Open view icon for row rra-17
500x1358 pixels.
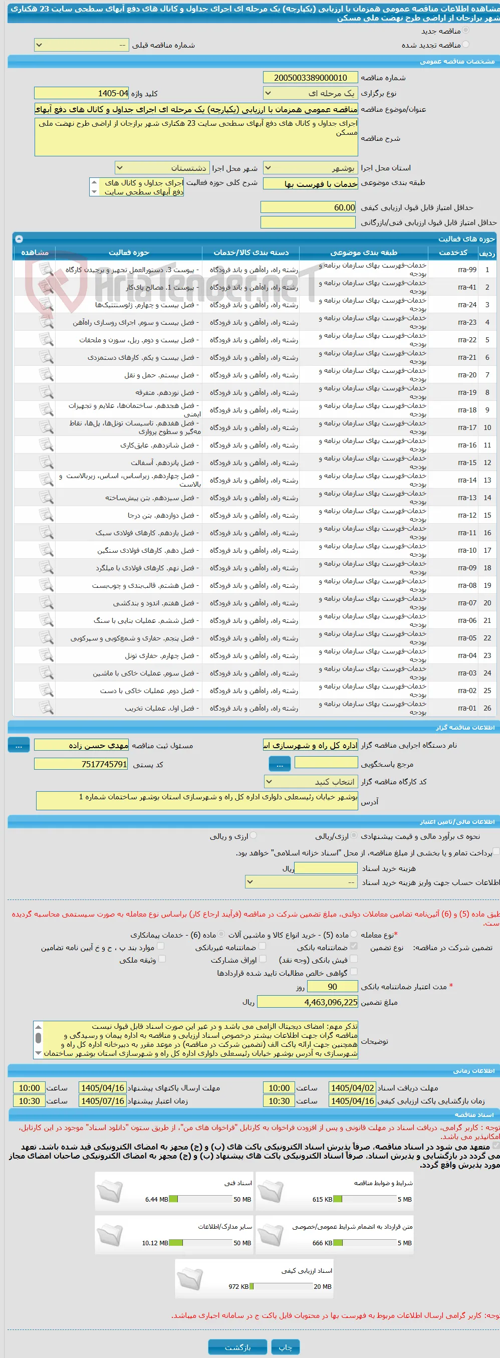[47, 427]
